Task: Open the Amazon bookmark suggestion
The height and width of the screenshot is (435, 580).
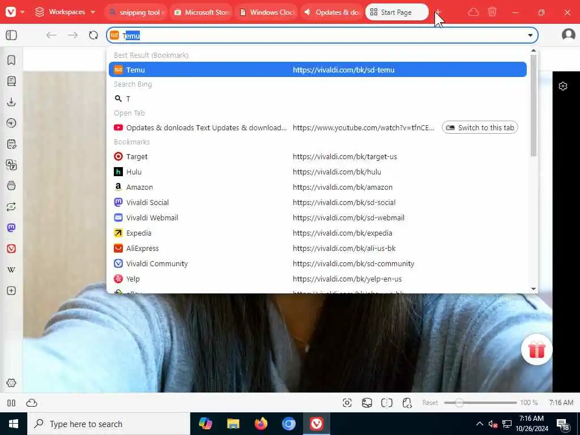Action: [x=317, y=187]
